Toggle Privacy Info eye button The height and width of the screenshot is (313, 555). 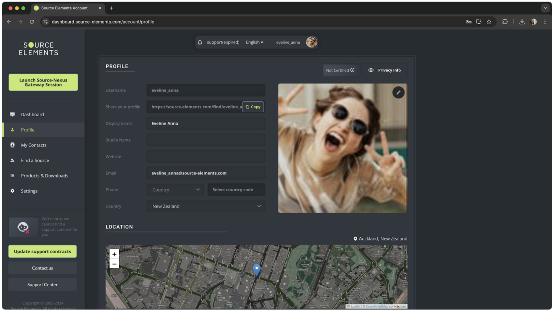pyautogui.click(x=384, y=70)
